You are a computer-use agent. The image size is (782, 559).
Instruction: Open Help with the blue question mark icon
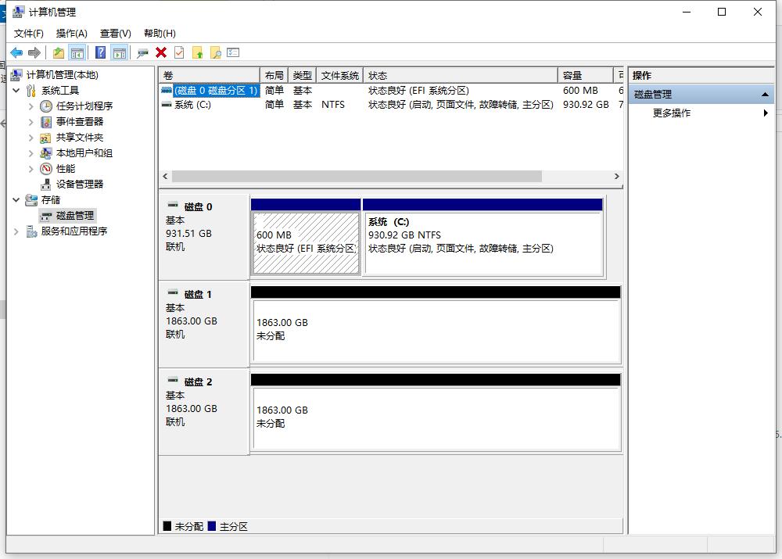point(100,52)
